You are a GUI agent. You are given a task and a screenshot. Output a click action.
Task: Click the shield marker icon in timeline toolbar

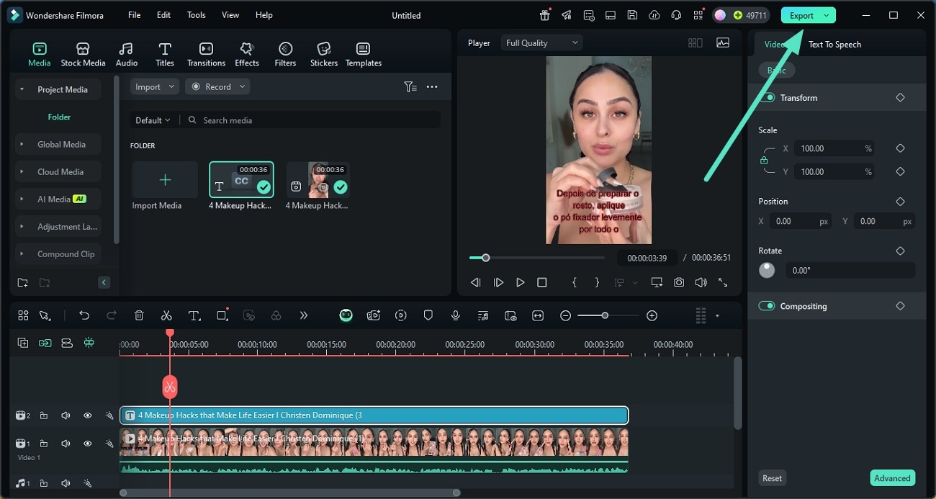(x=428, y=315)
